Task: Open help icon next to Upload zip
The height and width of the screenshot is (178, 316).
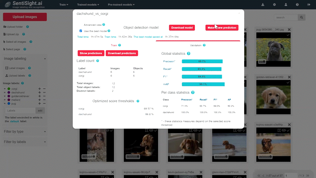Action: 24,34
